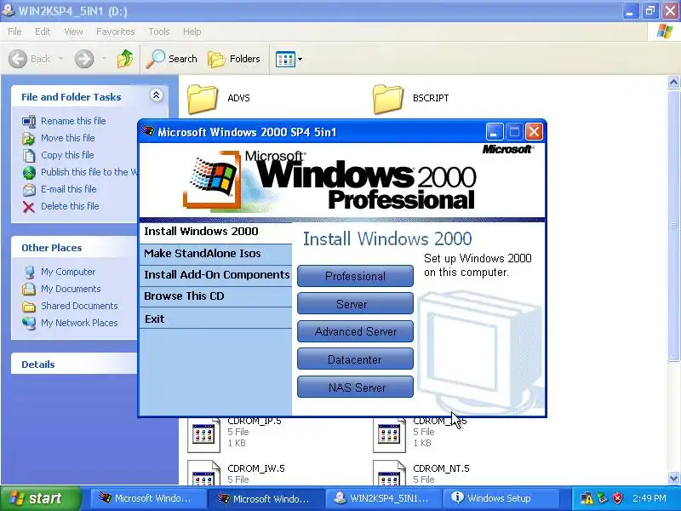Click the Advanced Server install button
681x511 pixels.
tap(355, 331)
